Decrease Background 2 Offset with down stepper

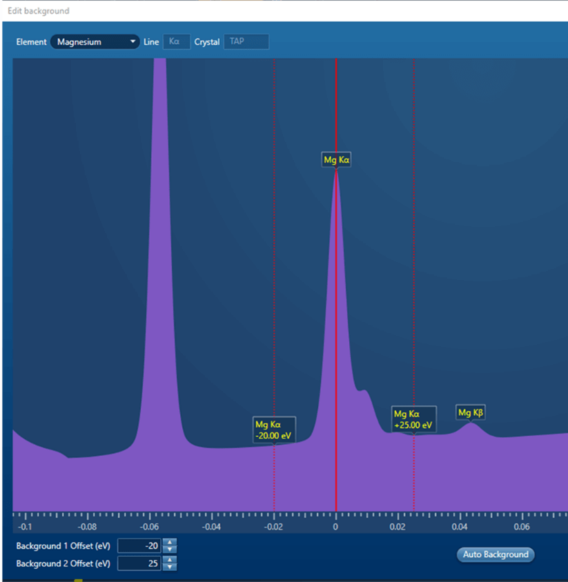click(x=168, y=567)
